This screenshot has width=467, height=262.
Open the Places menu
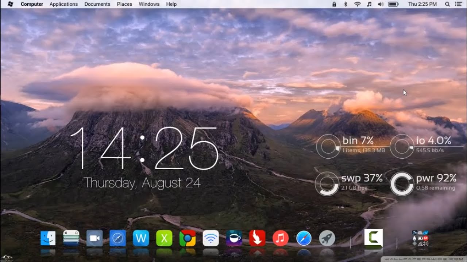(124, 4)
